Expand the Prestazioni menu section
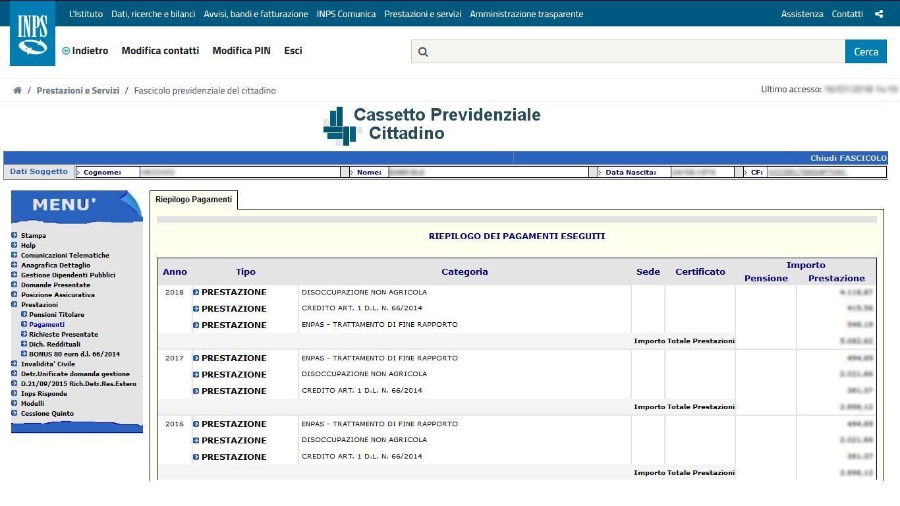The height and width of the screenshot is (506, 900). point(39,304)
